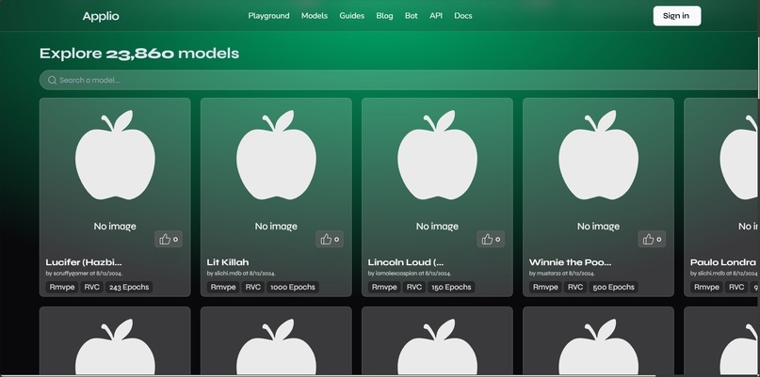This screenshot has width=760, height=377.
Task: Open the Lucifer (Hazbi... model title
Action: (84, 262)
